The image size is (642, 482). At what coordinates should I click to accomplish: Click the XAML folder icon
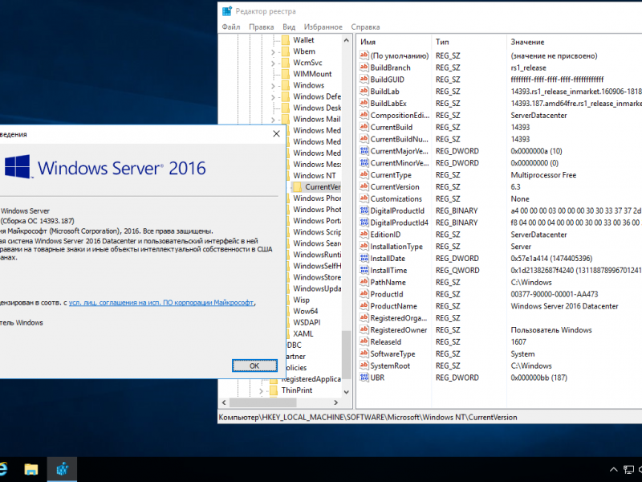pyautogui.click(x=288, y=333)
